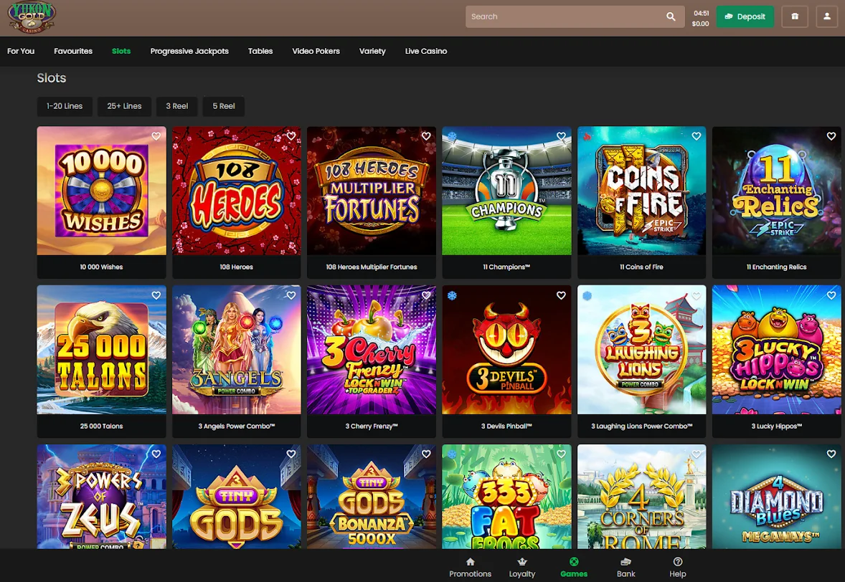The image size is (845, 582).
Task: Open 3 Angels Power Combo thumbnail
Action: [x=237, y=350]
